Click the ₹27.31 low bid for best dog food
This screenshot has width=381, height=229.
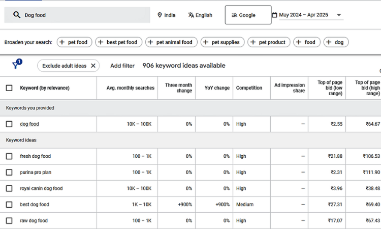(335, 205)
